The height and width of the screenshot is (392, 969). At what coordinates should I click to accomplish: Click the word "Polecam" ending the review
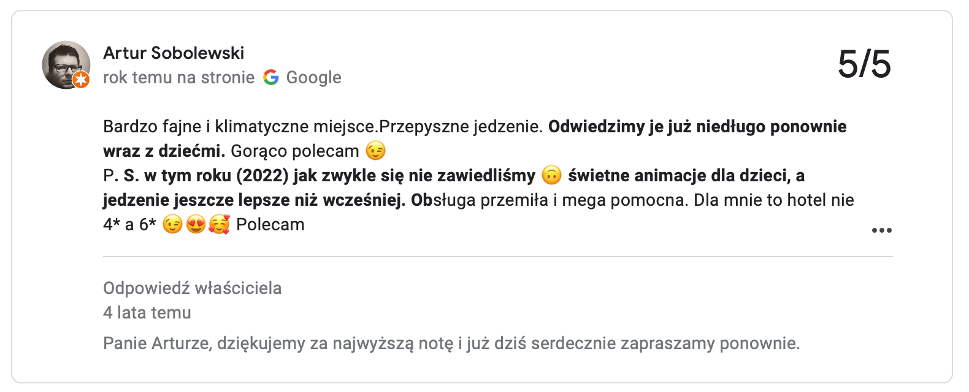tap(270, 225)
